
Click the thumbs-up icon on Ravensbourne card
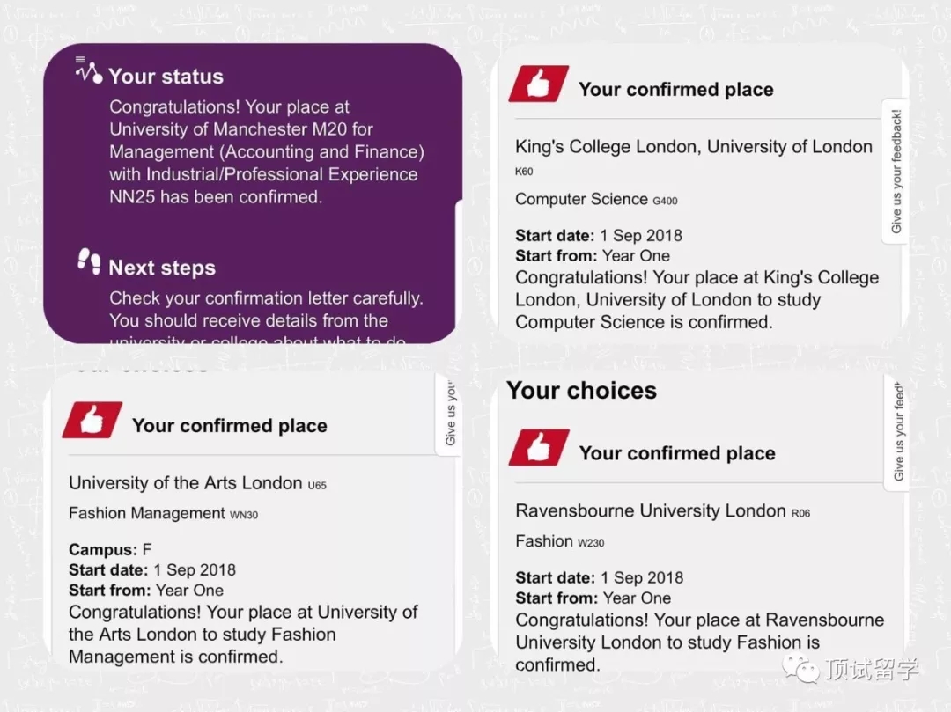538,448
